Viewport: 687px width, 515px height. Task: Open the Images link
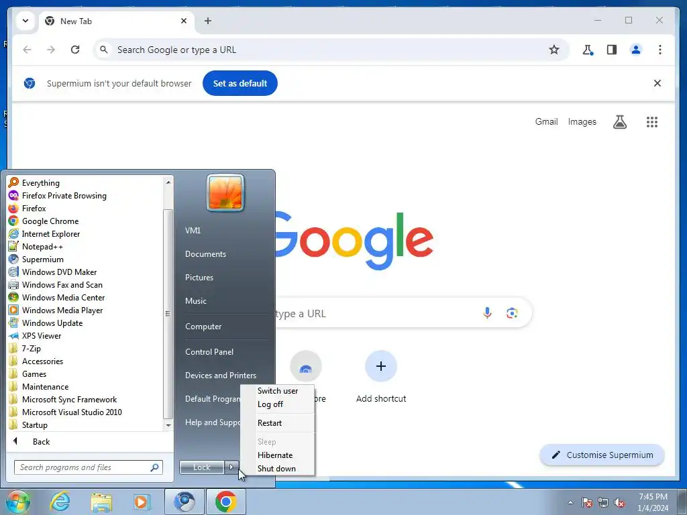[x=582, y=122]
